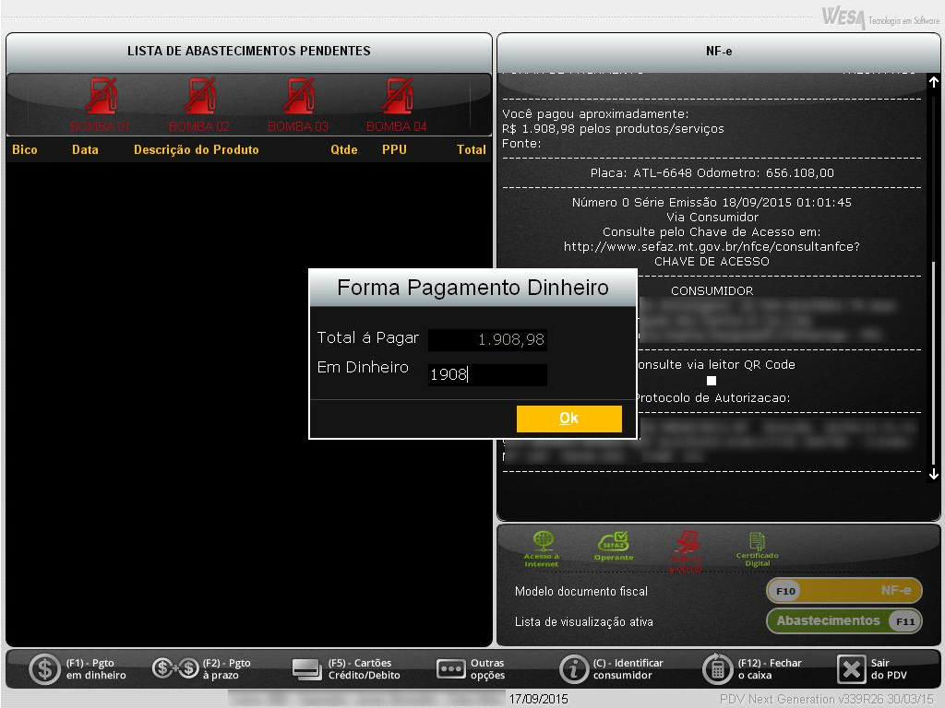Click the Placa ATL-6648 Odometro line

pyautogui.click(x=712, y=172)
